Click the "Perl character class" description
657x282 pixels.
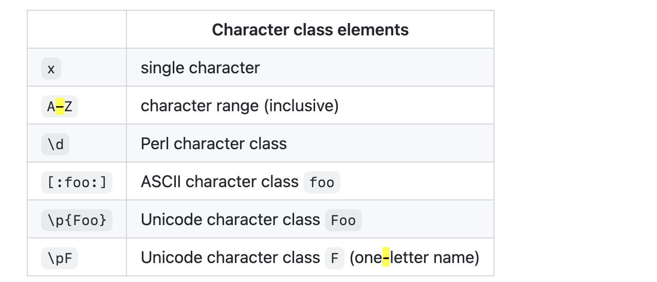coord(213,144)
